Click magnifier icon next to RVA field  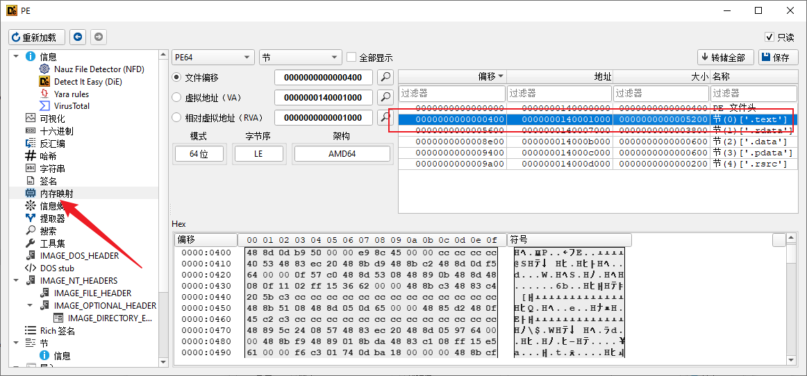(385, 117)
